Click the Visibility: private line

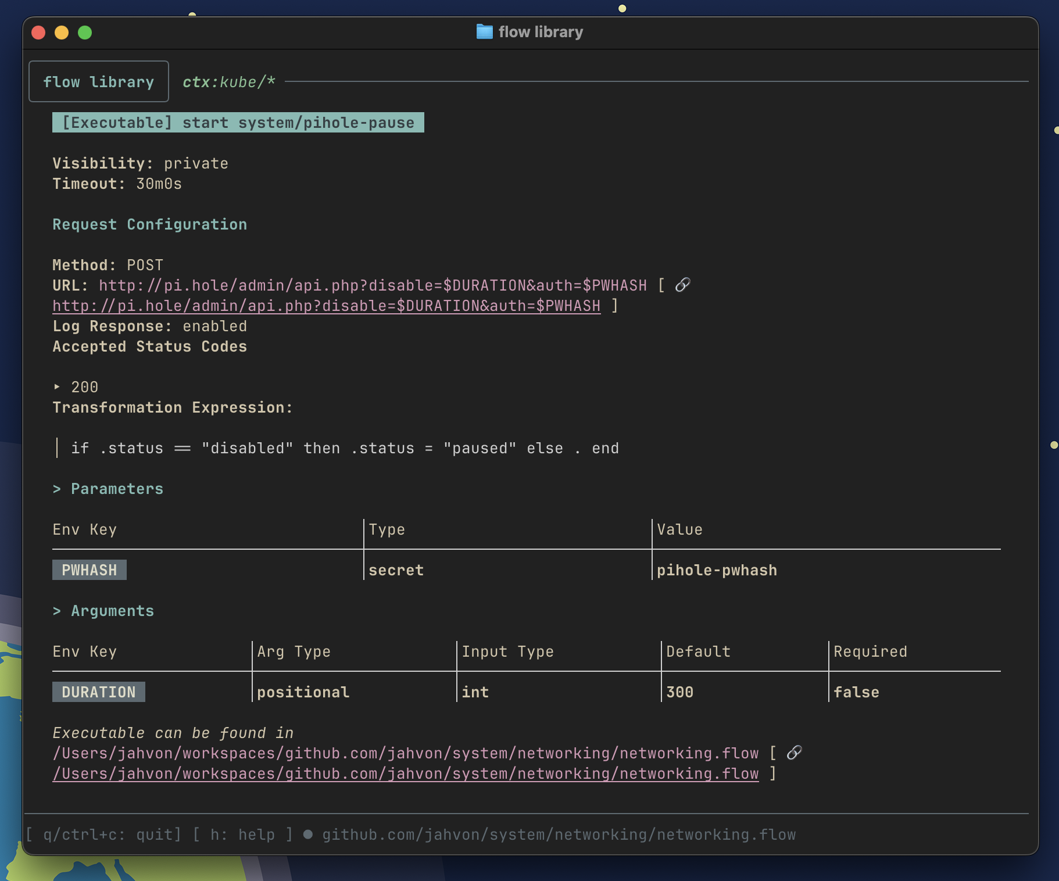[141, 163]
